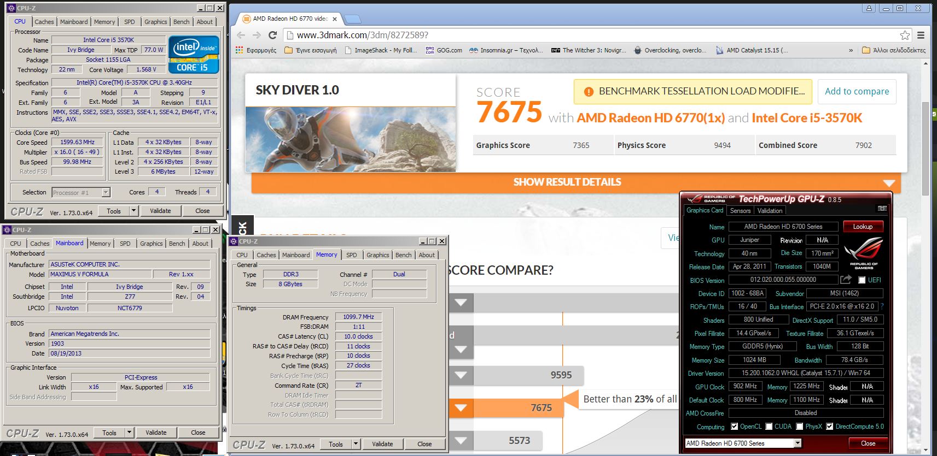Click the Physics Score 9494 cell
The image size is (937, 456).
click(684, 145)
